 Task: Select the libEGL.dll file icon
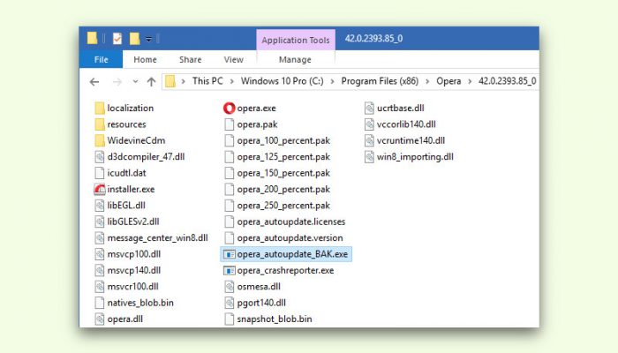coord(100,206)
